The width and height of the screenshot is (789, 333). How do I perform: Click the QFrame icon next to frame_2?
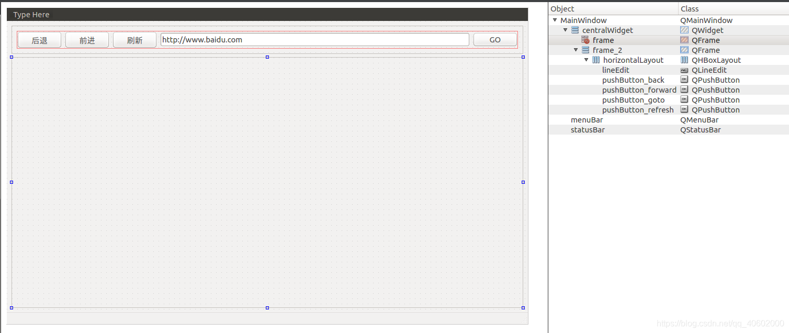pyautogui.click(x=684, y=50)
